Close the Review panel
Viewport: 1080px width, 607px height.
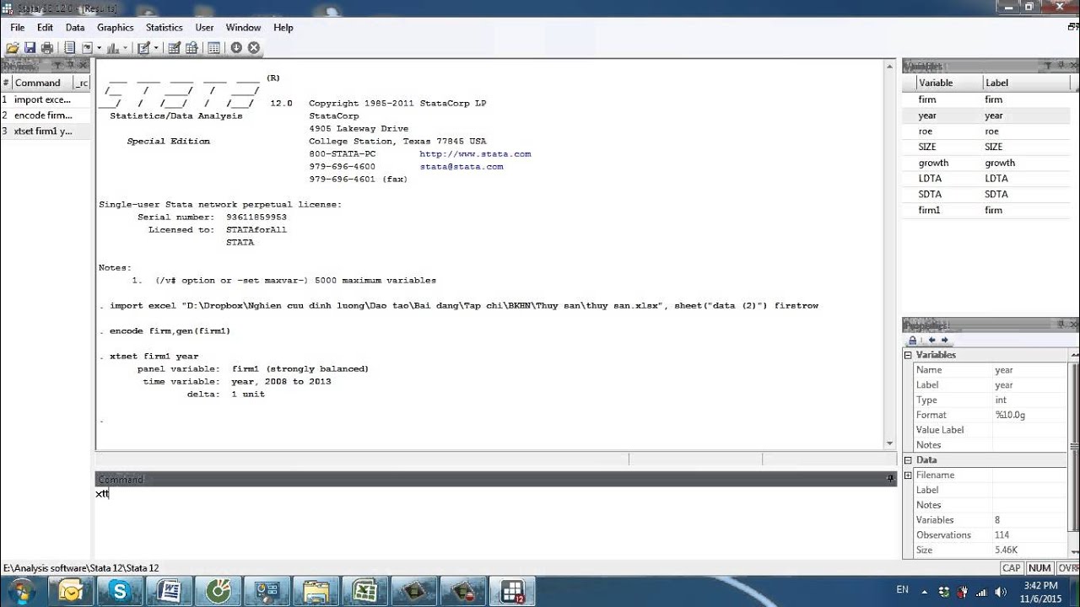(84, 65)
